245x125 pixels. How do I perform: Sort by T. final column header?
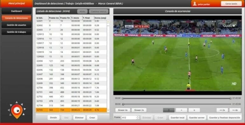pyautogui.click(x=88, y=18)
